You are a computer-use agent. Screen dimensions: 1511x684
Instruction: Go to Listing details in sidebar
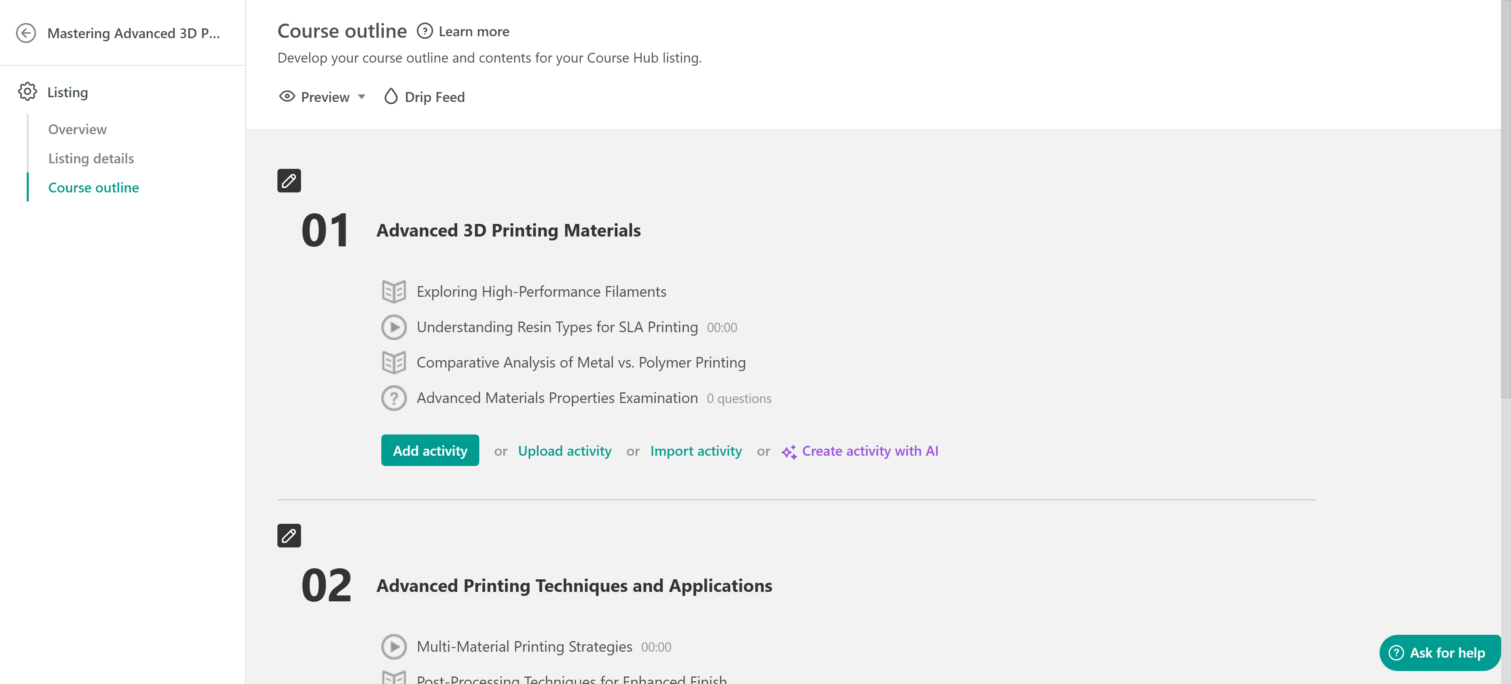pos(91,158)
